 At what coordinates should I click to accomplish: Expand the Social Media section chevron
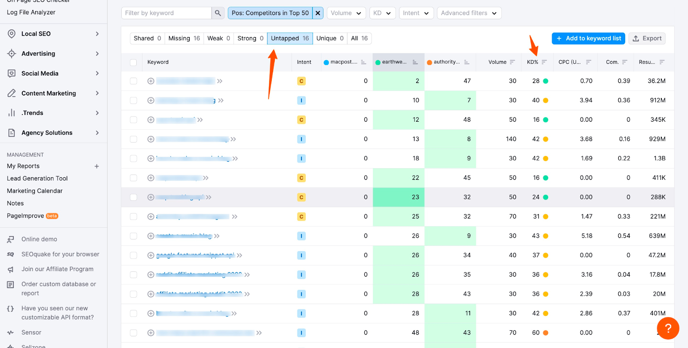[97, 73]
